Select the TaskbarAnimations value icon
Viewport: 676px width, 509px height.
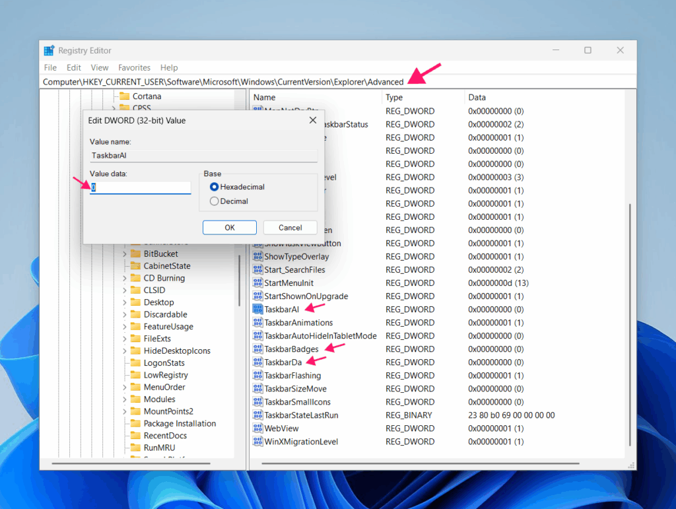[x=258, y=322]
